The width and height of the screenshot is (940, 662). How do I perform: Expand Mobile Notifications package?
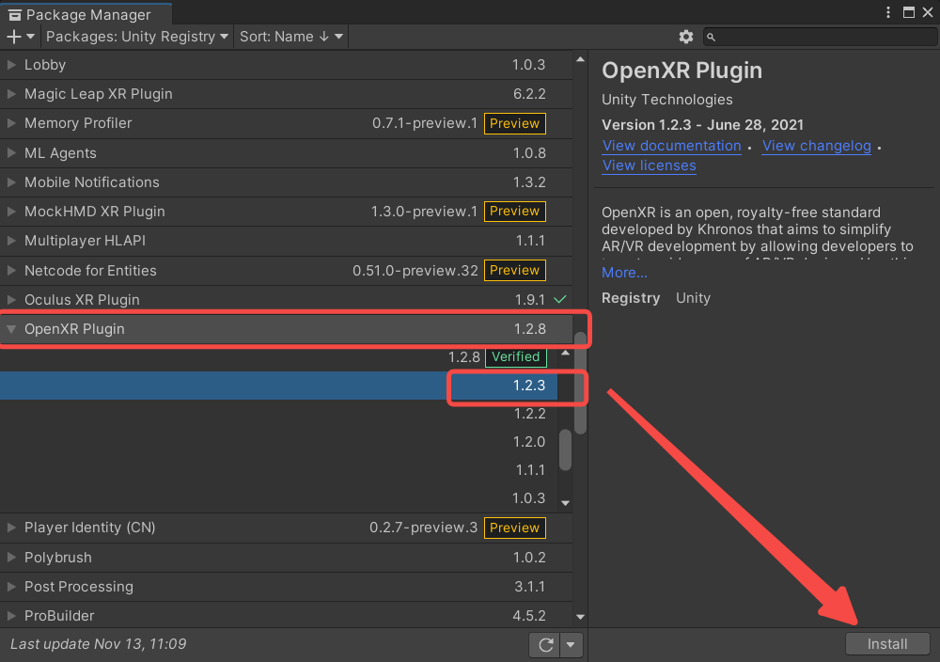click(x=11, y=182)
